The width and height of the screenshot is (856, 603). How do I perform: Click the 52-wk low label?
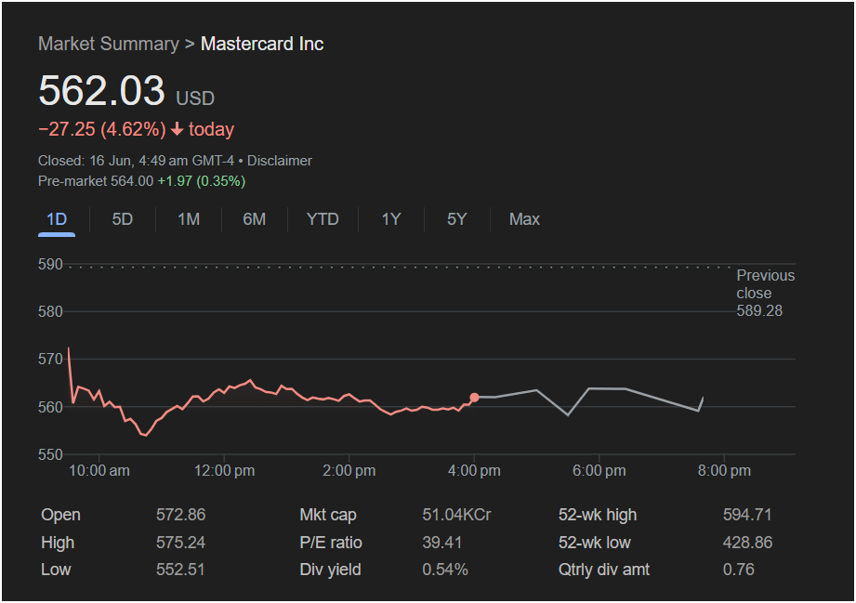[595, 543]
